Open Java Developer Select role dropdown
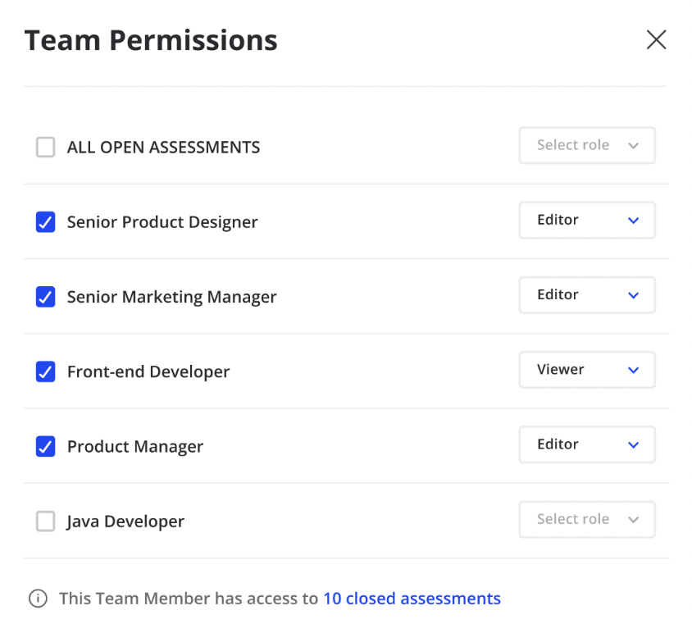Viewport: 692px width, 633px height. (587, 520)
